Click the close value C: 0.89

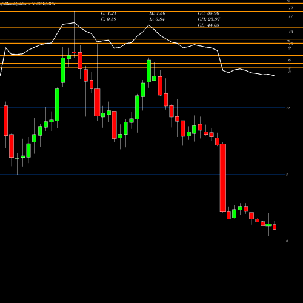108,19
